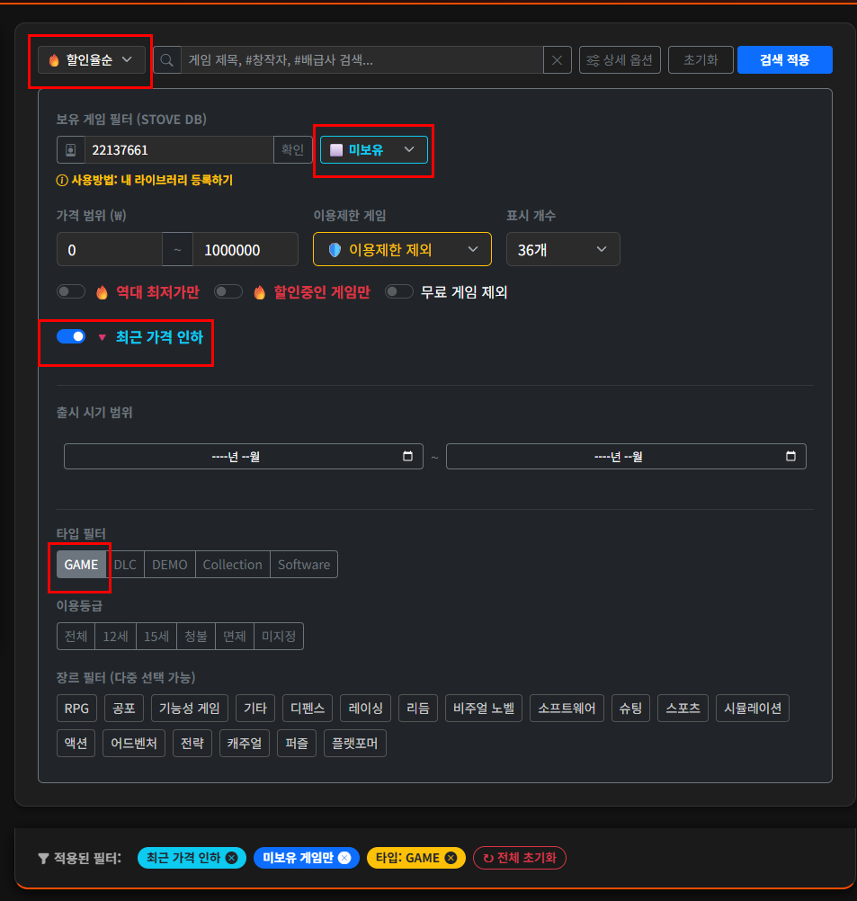Open the 할인율순 sort dropdown
857x901 pixels.
click(91, 60)
